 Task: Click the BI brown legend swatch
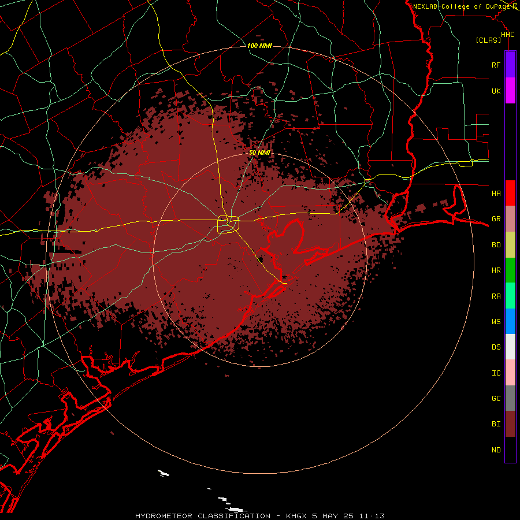click(x=510, y=424)
